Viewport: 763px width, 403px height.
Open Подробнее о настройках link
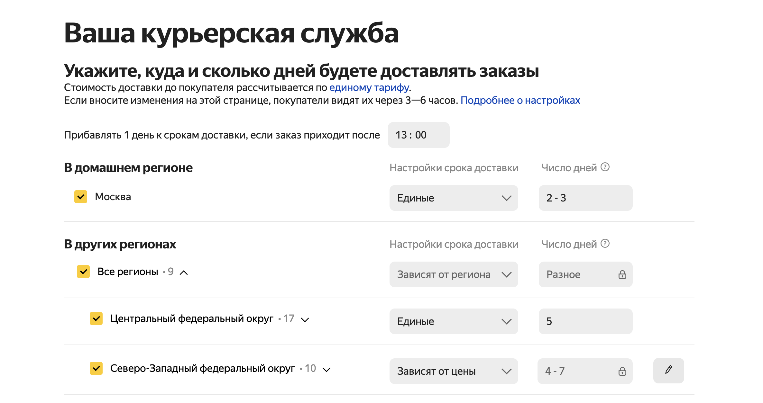pyautogui.click(x=520, y=100)
